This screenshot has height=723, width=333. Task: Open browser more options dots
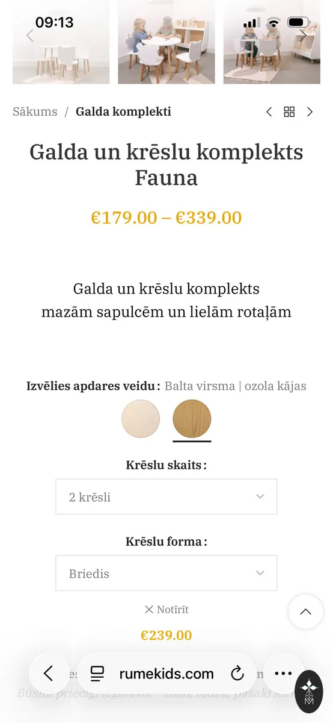point(283,673)
